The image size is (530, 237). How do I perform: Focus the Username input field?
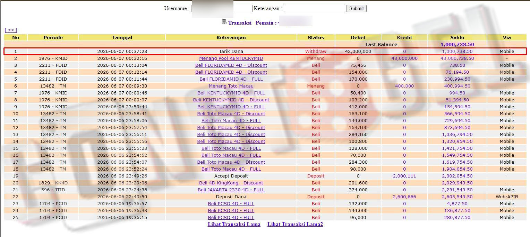tap(222, 8)
